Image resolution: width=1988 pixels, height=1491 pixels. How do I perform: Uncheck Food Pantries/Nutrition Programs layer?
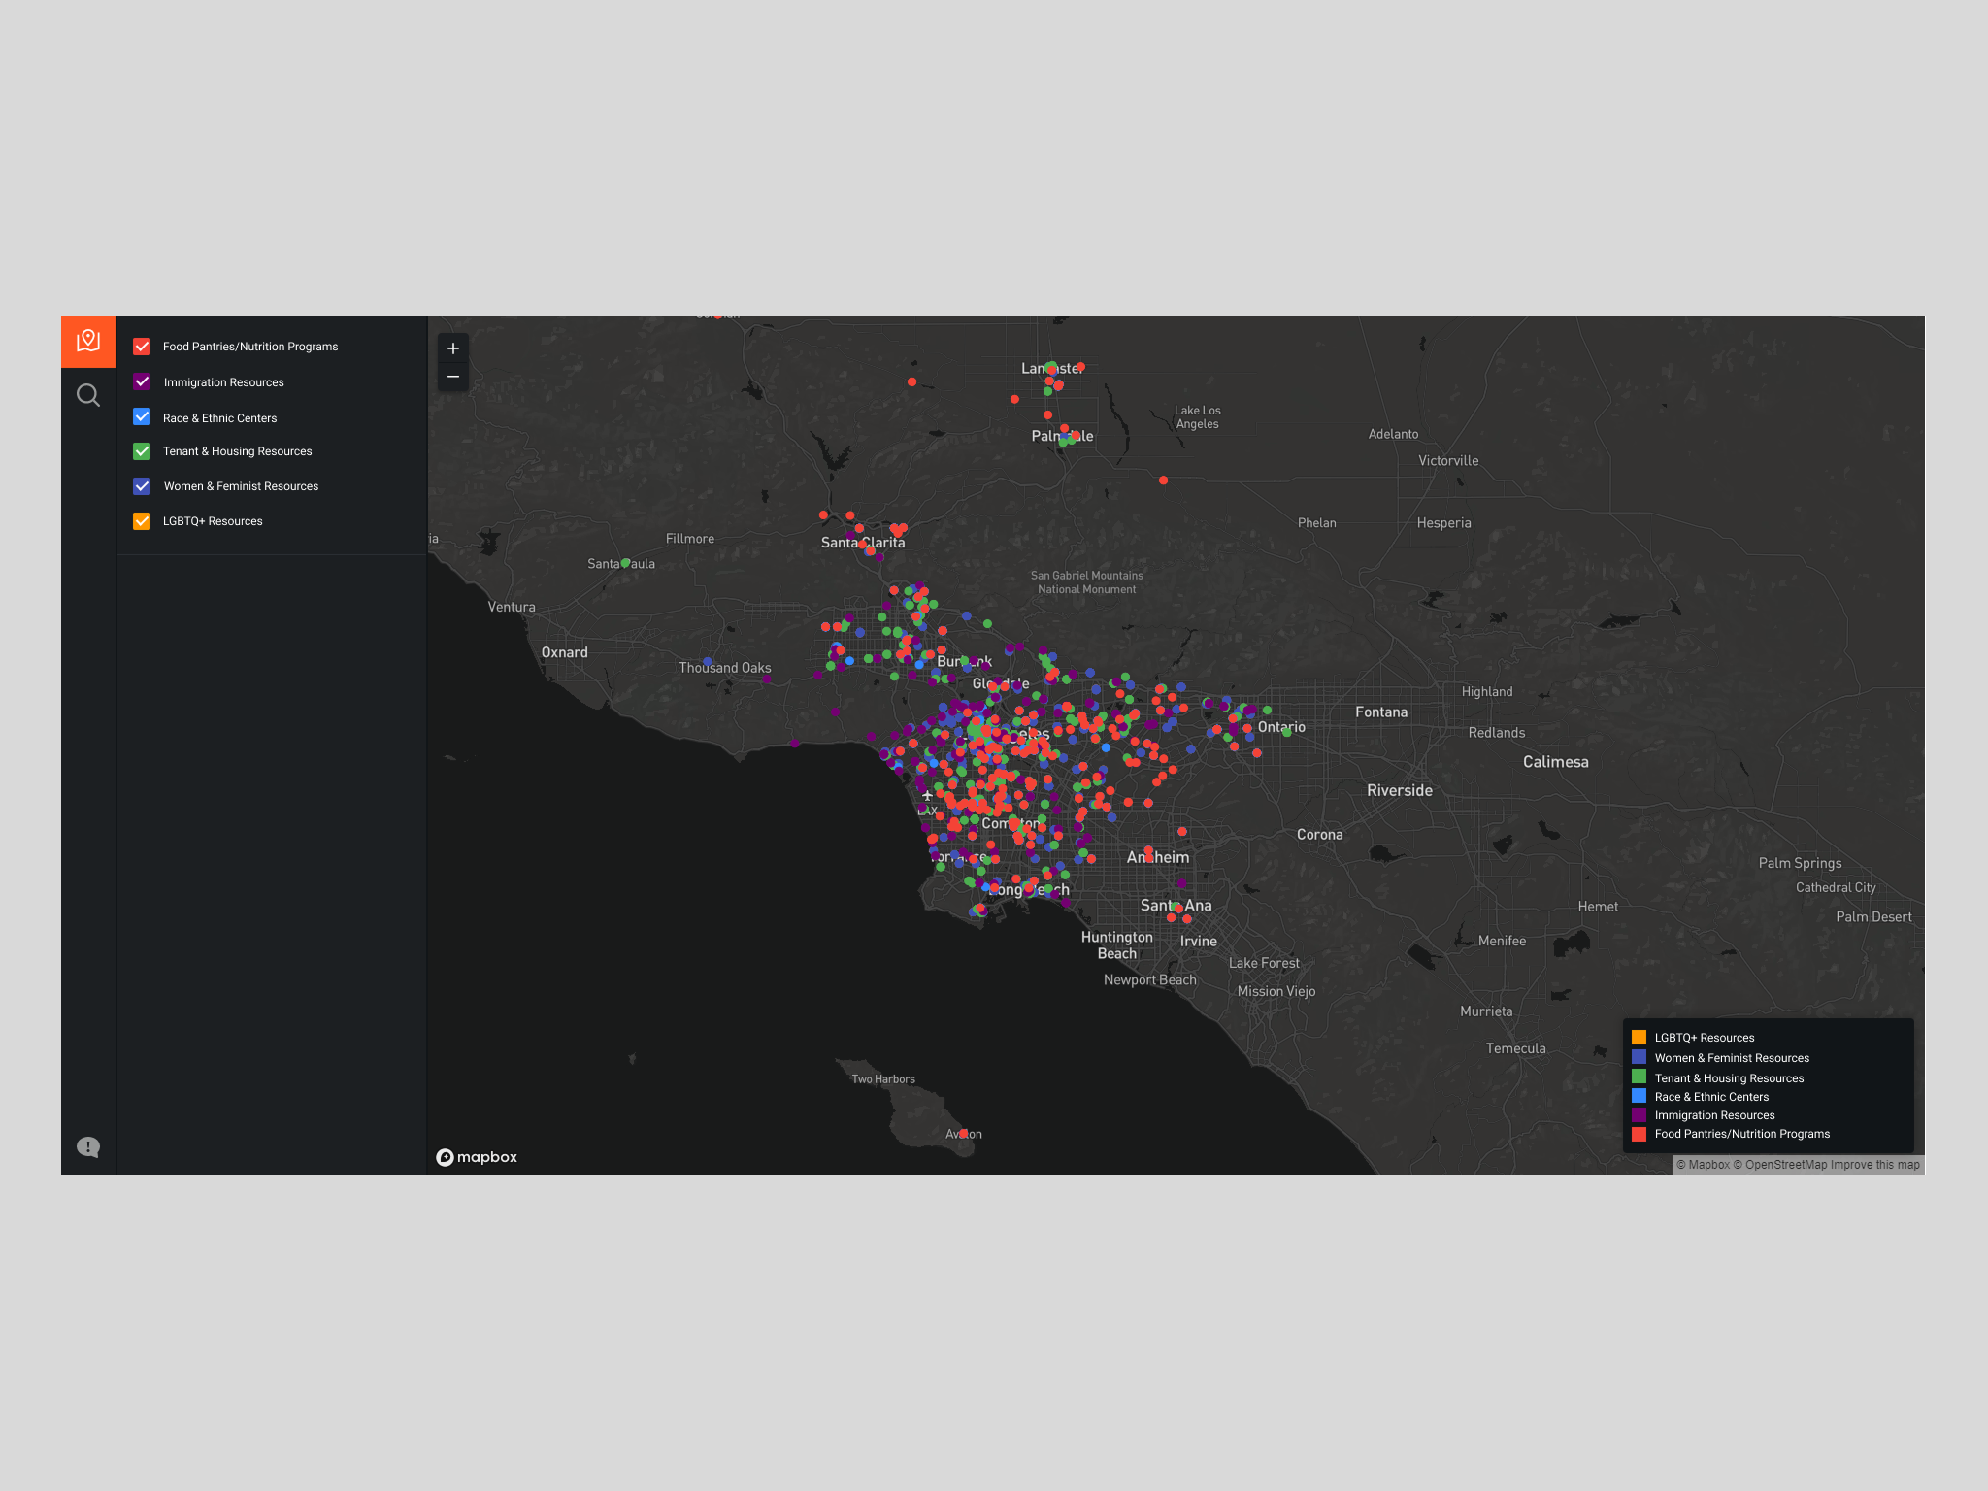click(142, 347)
